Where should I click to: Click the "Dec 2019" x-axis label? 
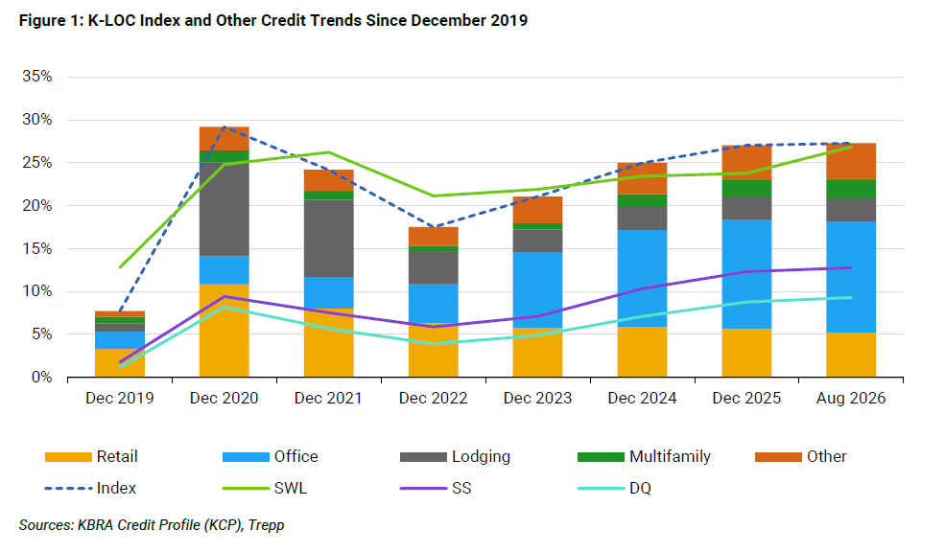tap(119, 399)
